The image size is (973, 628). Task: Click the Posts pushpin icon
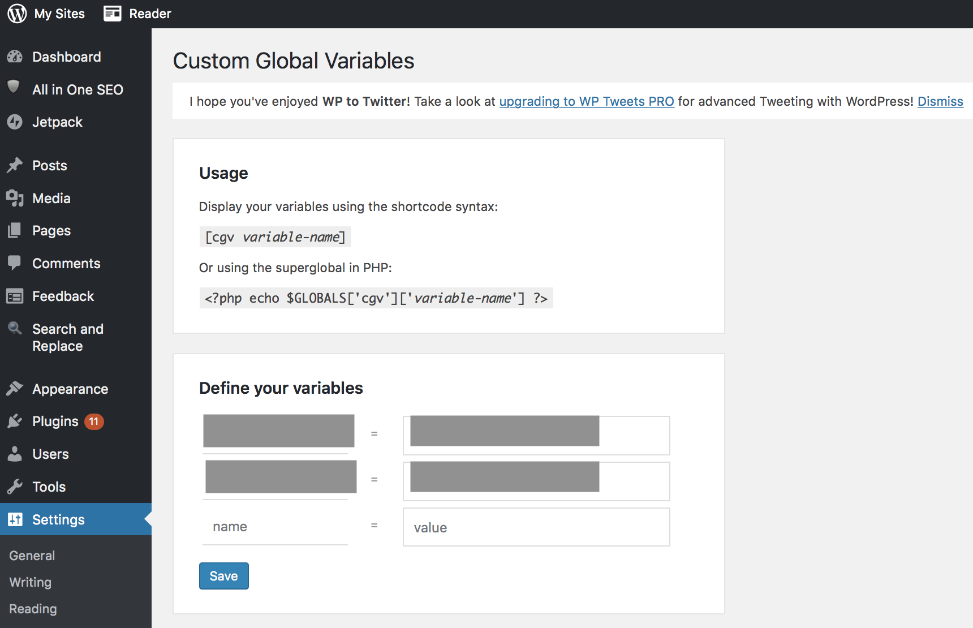pos(15,165)
